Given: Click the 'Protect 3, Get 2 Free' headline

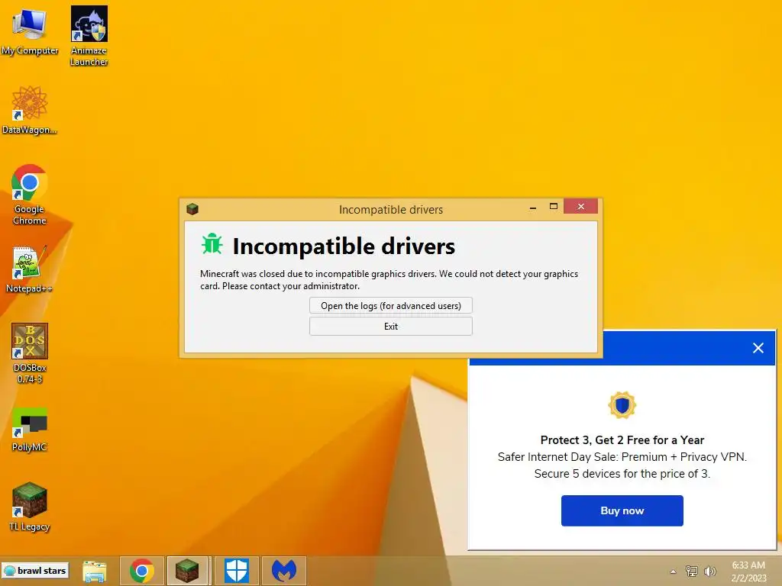Looking at the screenshot, I should pyautogui.click(x=622, y=440).
